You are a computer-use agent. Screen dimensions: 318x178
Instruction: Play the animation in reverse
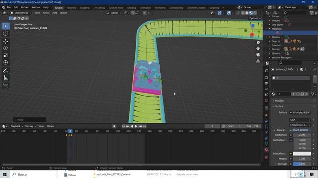point(132,126)
